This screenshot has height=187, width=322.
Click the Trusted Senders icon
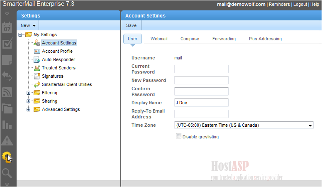pyautogui.click(x=37, y=68)
